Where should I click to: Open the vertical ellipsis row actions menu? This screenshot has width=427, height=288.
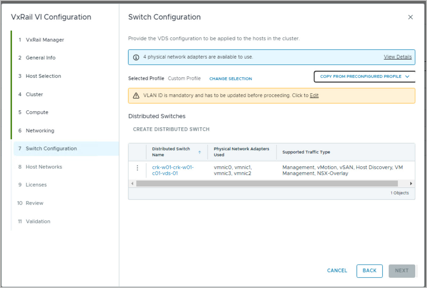137,168
